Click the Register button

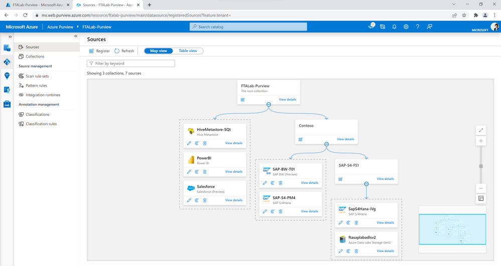pos(99,51)
